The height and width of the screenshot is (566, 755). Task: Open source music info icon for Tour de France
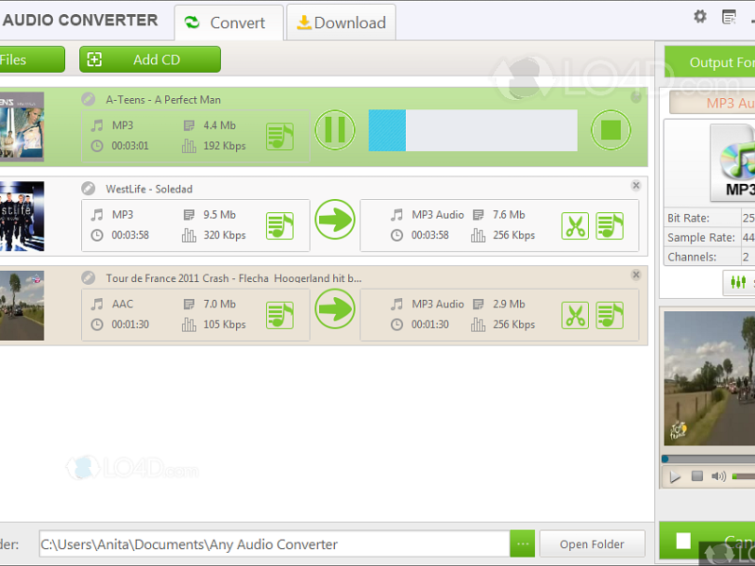[x=279, y=315]
